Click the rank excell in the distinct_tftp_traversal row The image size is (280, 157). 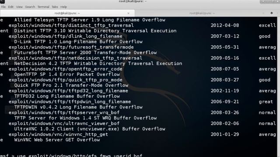click(267, 25)
